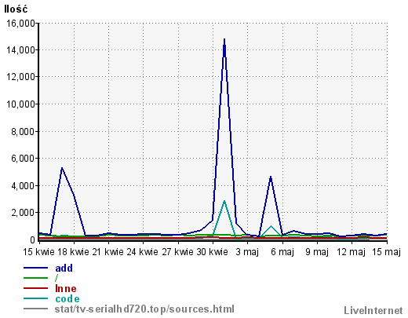The image size is (408, 318).
Task: Click the blue peak near 18 kwie
Action: point(62,168)
